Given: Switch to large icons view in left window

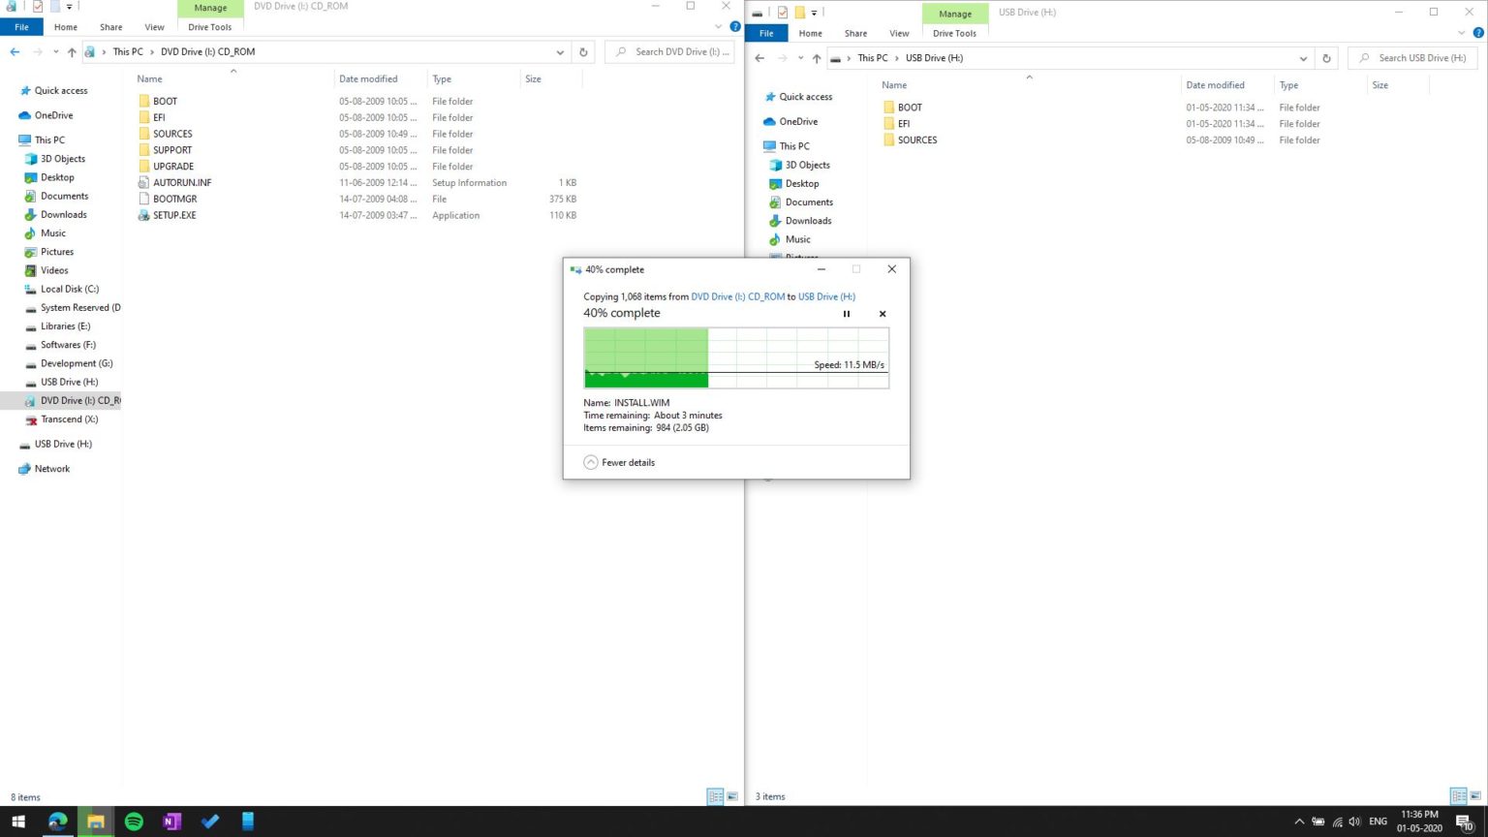Looking at the screenshot, I should coord(732,796).
